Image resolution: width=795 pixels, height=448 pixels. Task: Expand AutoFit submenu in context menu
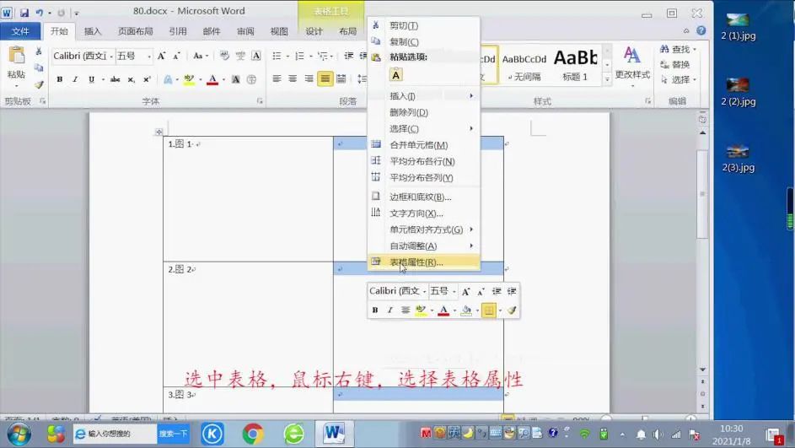424,246
